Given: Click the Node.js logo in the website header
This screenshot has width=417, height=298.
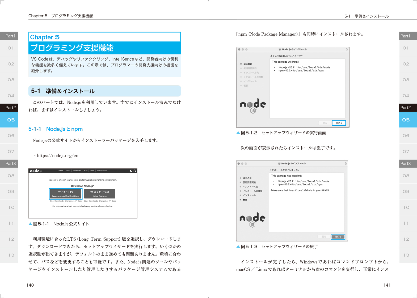Looking at the screenshot, I should (36, 171).
